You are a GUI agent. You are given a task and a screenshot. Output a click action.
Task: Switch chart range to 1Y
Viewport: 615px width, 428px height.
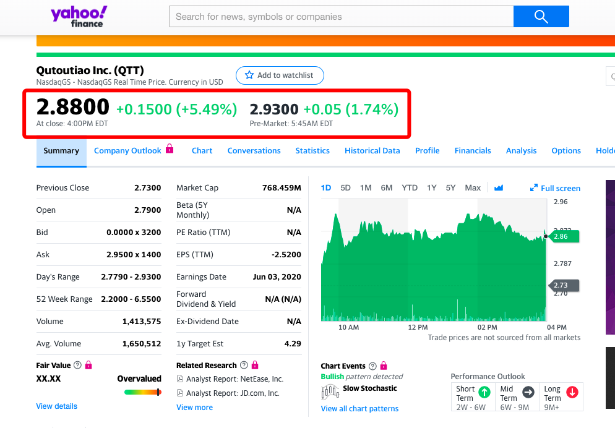pyautogui.click(x=432, y=188)
